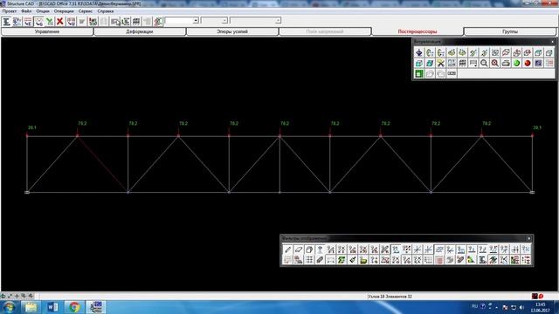
Task: Select the red highlighted diagonal truss member
Action: (x=103, y=164)
